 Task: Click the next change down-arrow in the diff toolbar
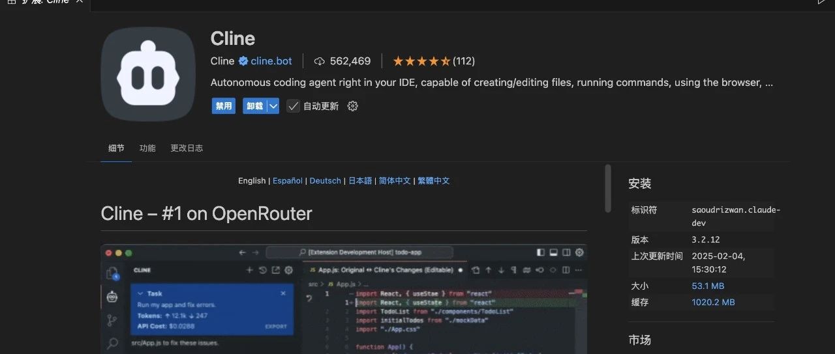pos(501,270)
